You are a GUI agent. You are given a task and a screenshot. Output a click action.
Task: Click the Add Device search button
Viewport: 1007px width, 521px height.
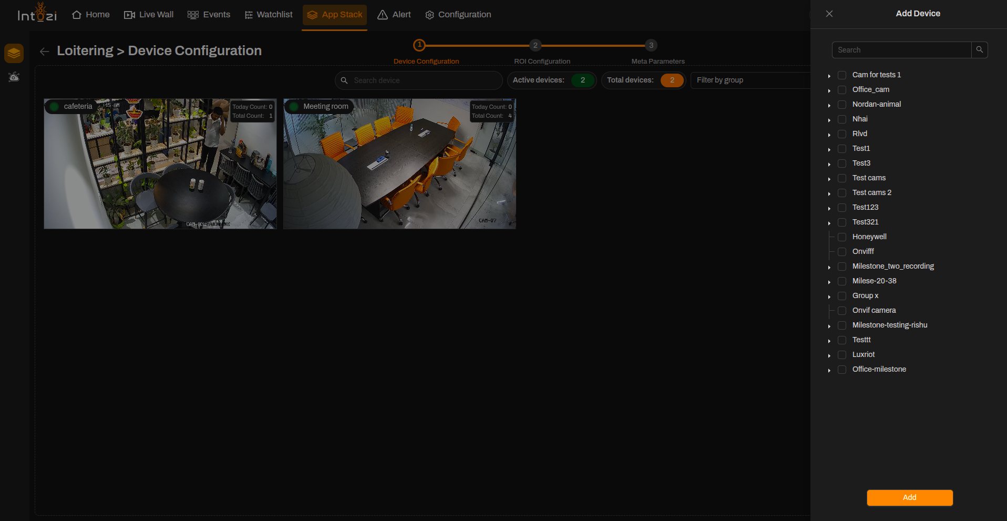[x=980, y=50]
